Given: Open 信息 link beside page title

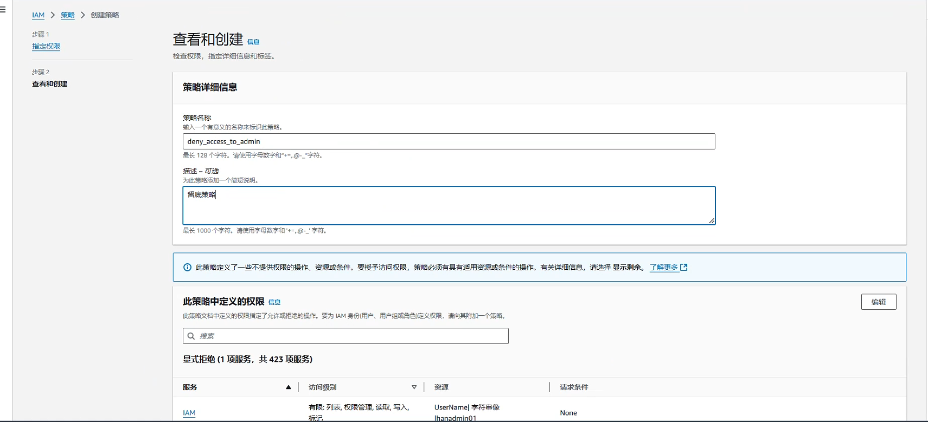Looking at the screenshot, I should coord(253,42).
